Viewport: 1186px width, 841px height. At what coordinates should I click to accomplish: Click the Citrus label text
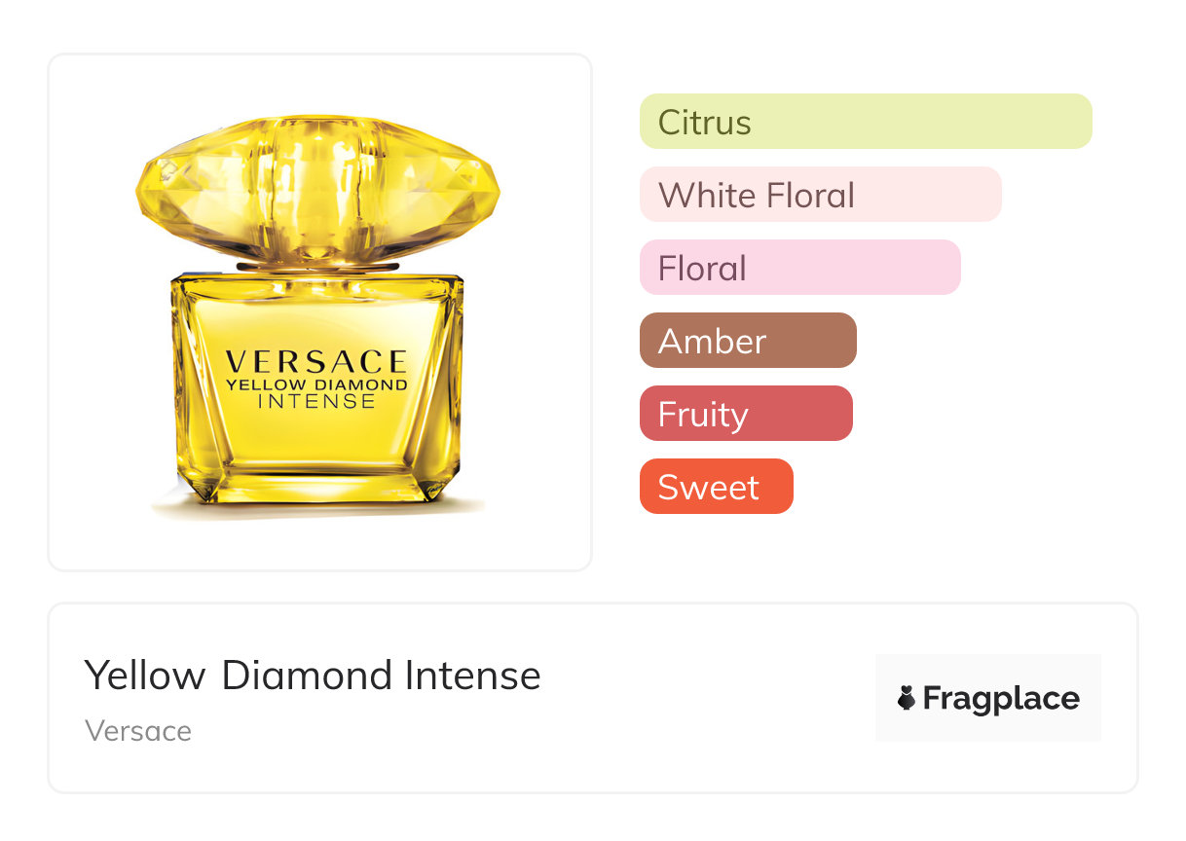click(x=704, y=123)
